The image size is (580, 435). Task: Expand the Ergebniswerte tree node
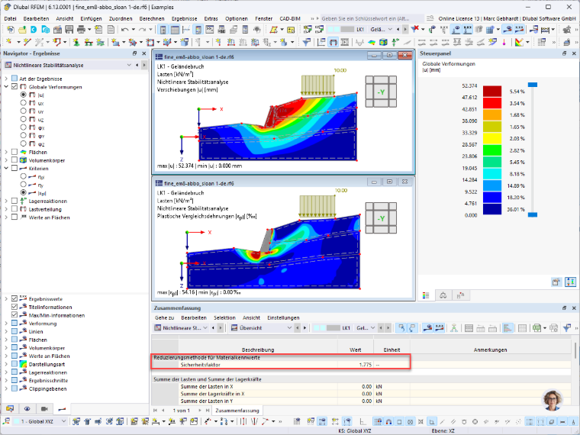(6, 298)
